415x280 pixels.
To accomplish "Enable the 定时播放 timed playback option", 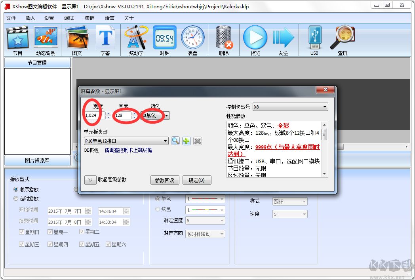I will pyautogui.click(x=16, y=198).
